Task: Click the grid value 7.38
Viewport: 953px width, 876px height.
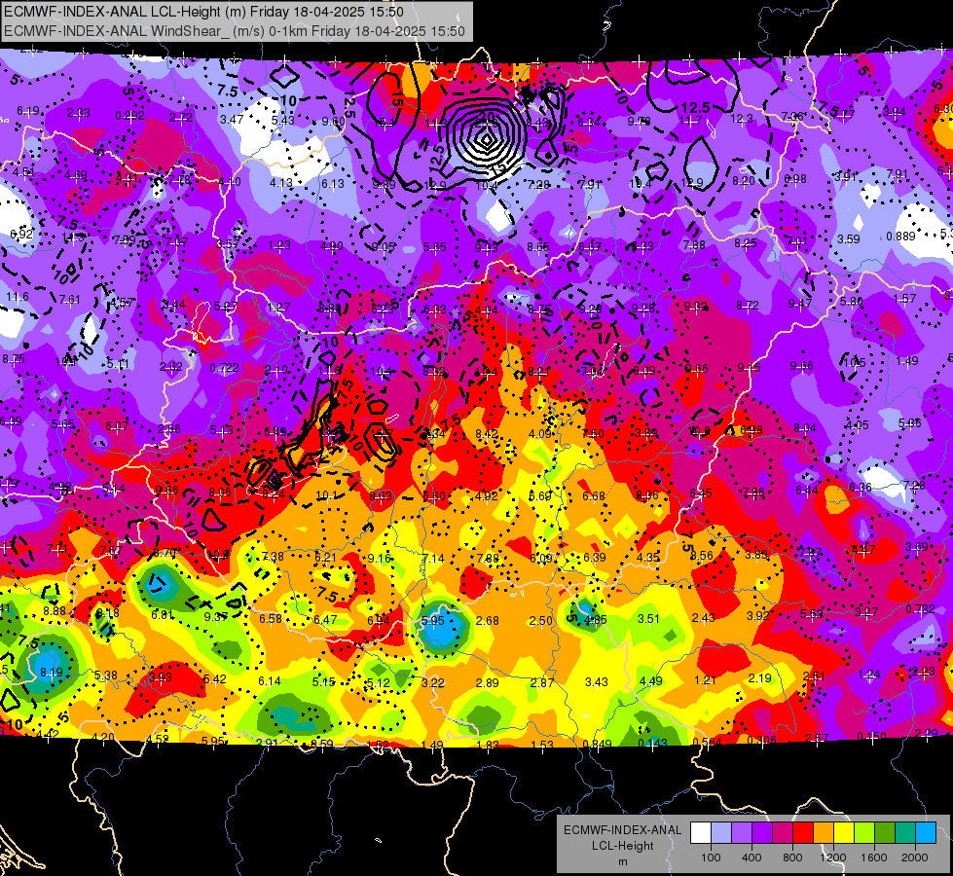Action: tap(273, 556)
